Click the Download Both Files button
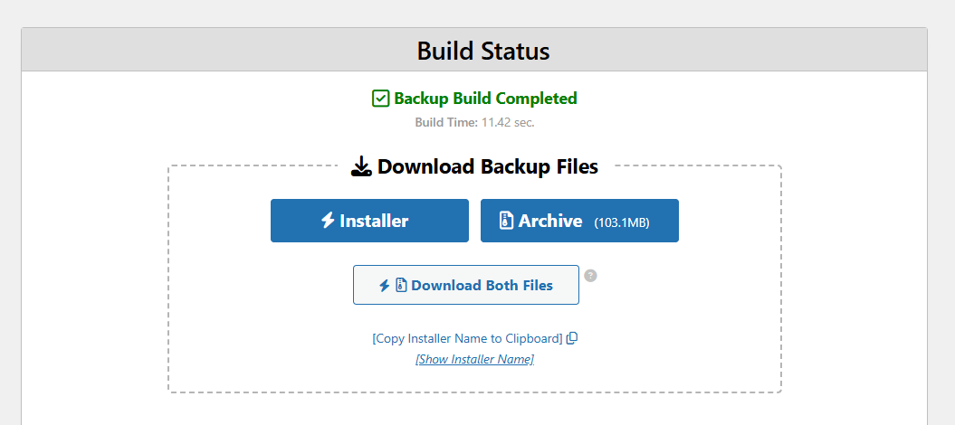 pyautogui.click(x=466, y=285)
